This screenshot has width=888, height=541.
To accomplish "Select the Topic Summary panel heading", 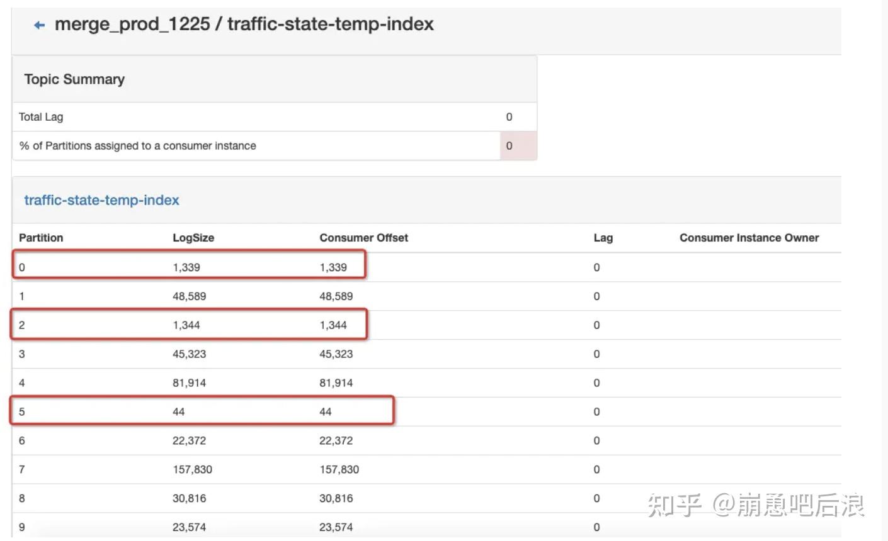I will [x=74, y=79].
